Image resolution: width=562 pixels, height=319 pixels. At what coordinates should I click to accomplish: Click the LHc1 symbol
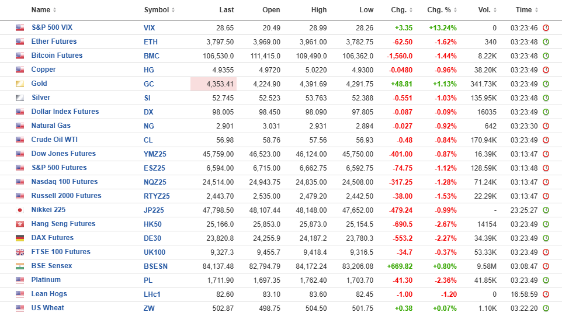(152, 294)
